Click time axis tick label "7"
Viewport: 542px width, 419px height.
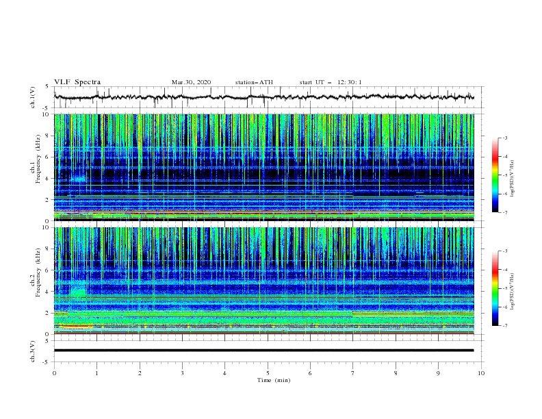(x=353, y=373)
